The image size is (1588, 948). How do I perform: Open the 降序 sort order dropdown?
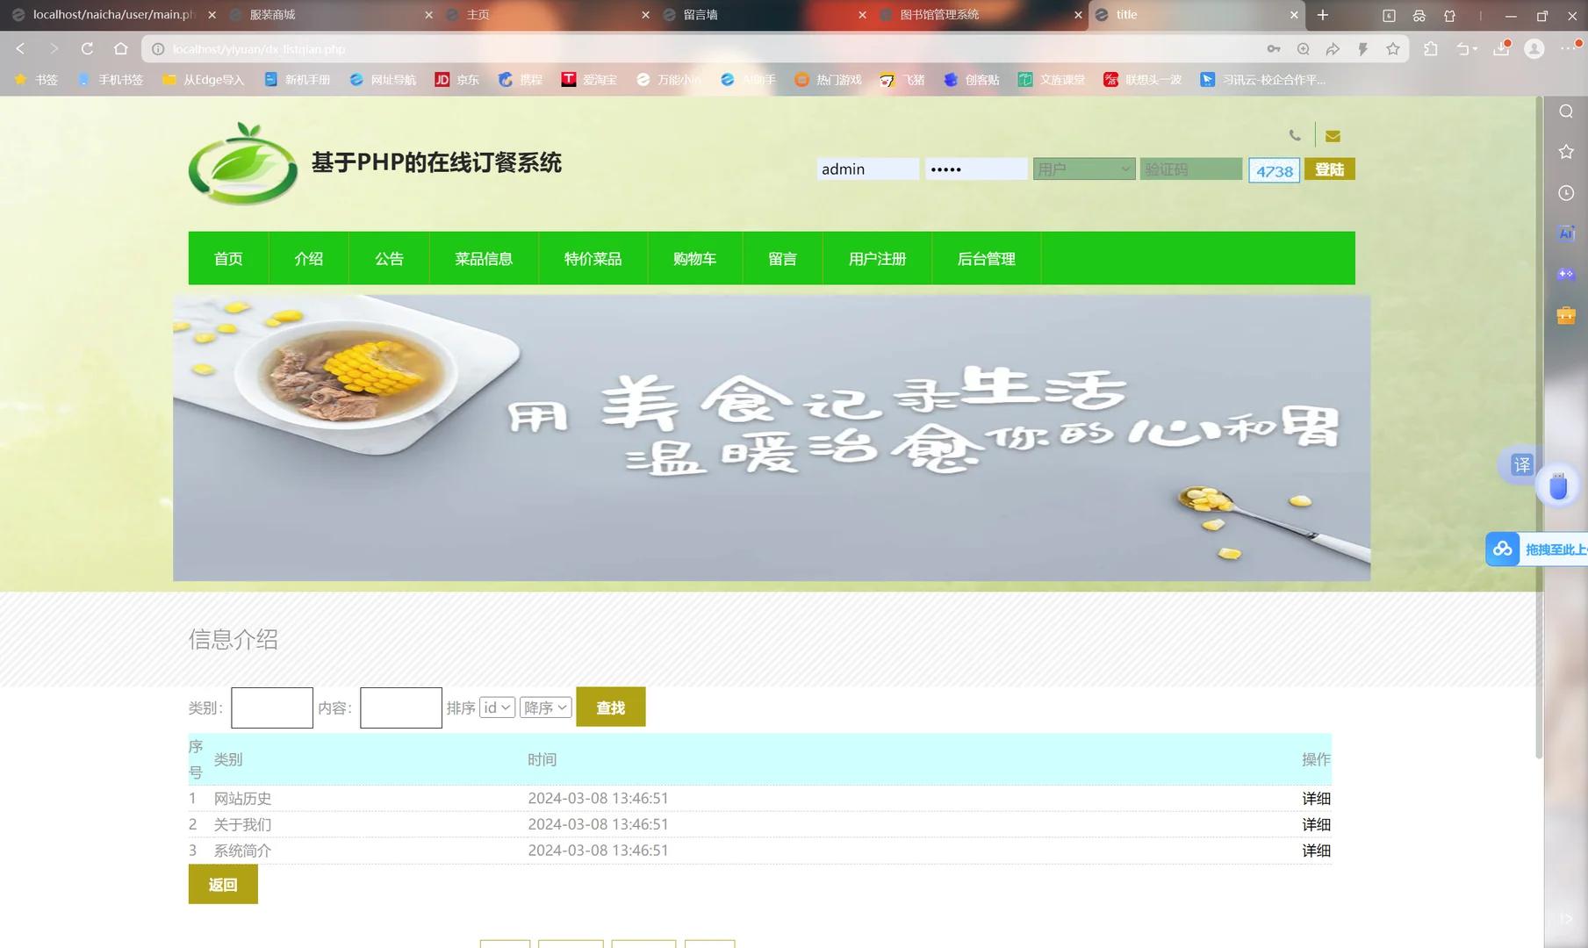(545, 707)
